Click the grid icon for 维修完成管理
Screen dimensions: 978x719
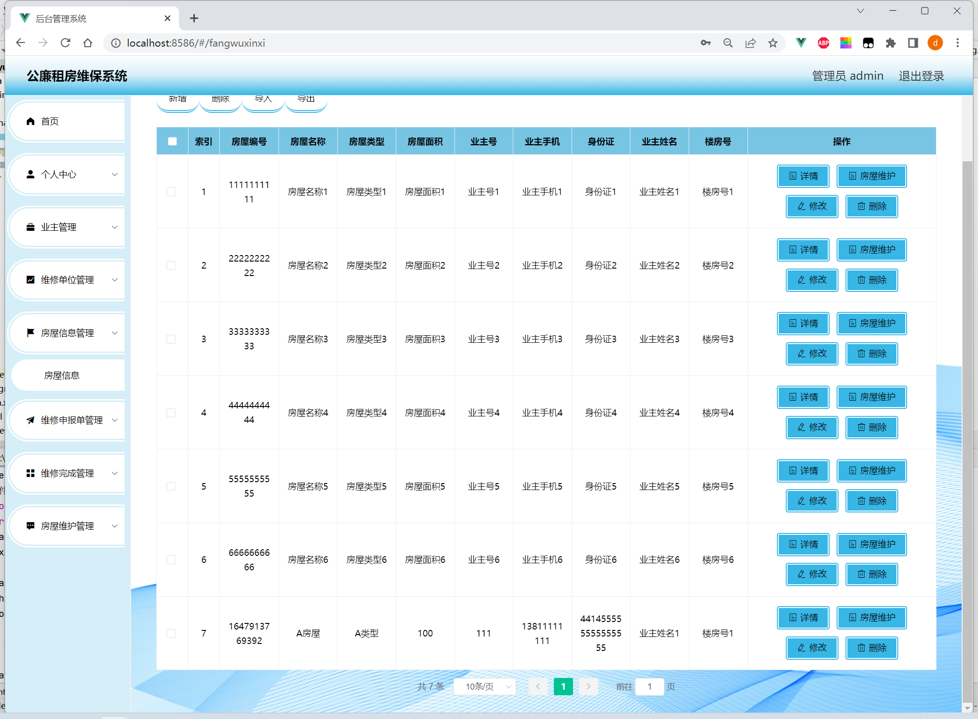click(x=30, y=473)
